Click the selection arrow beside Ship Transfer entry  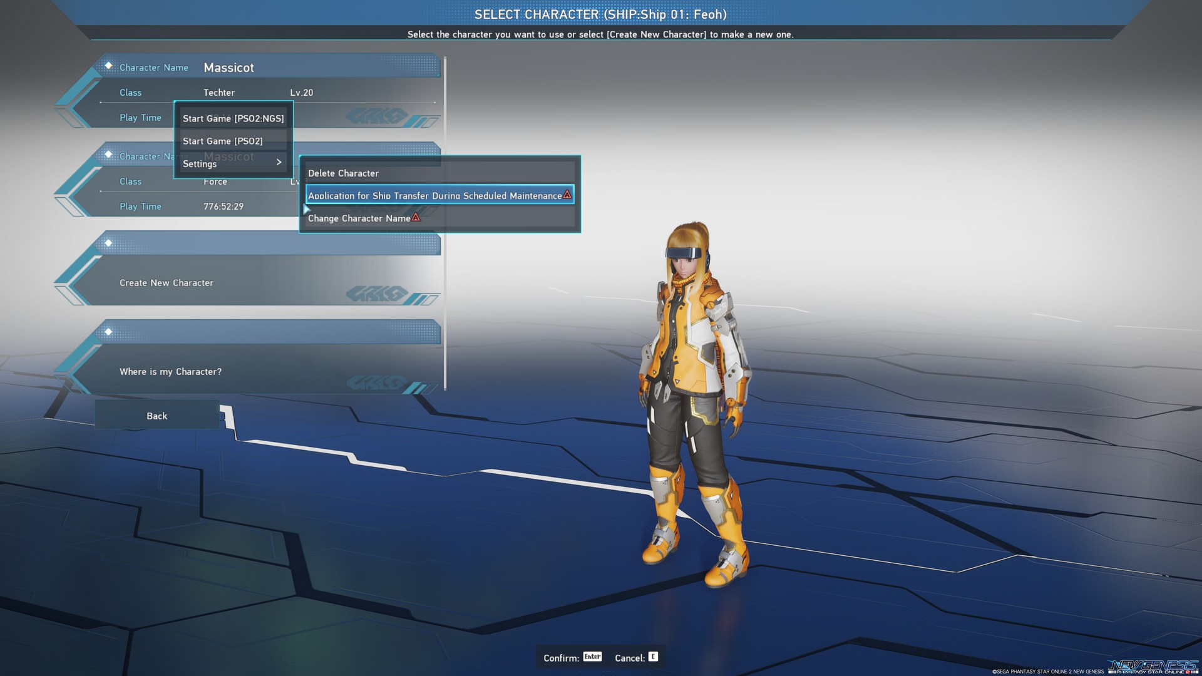point(306,210)
